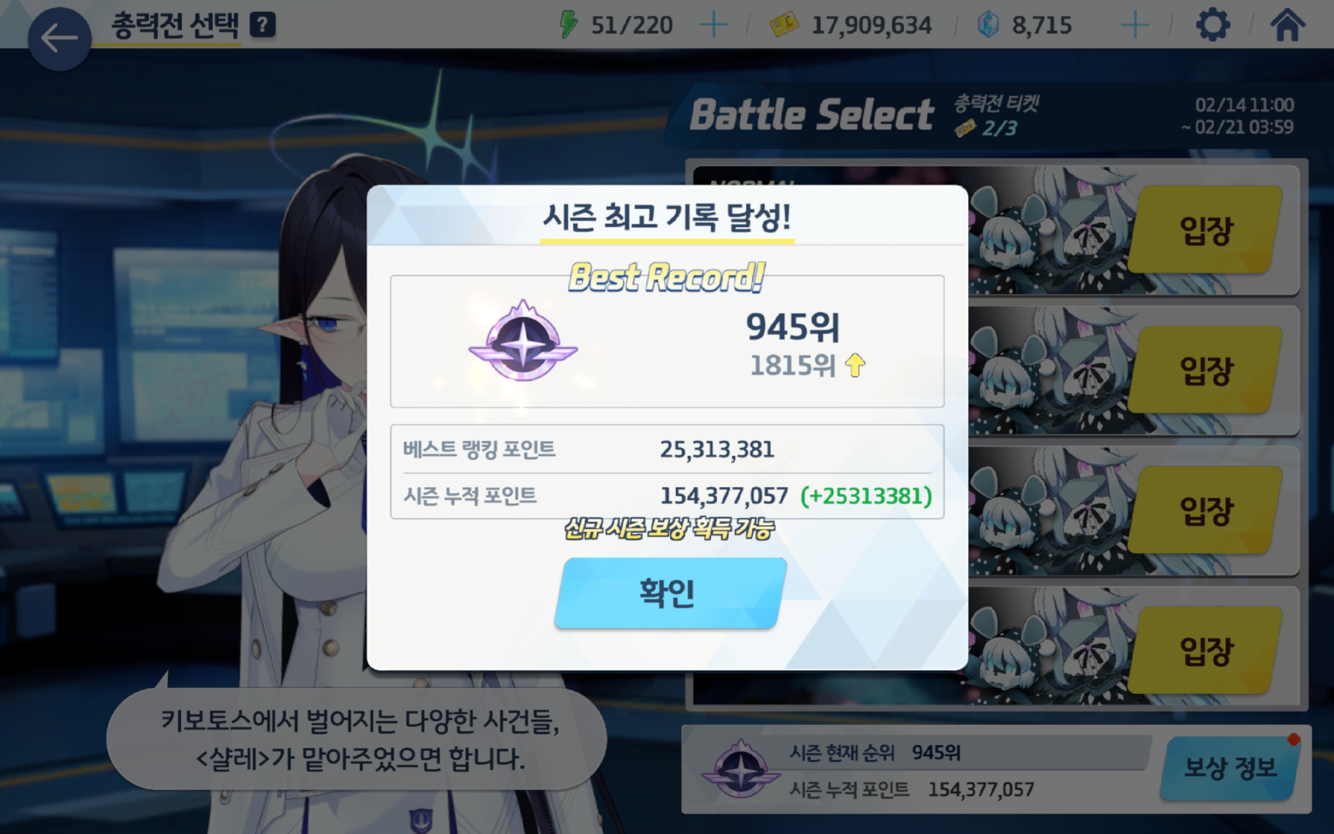Tap the character's speech bubble
This screenshot has height=834, width=1334.
[356, 739]
